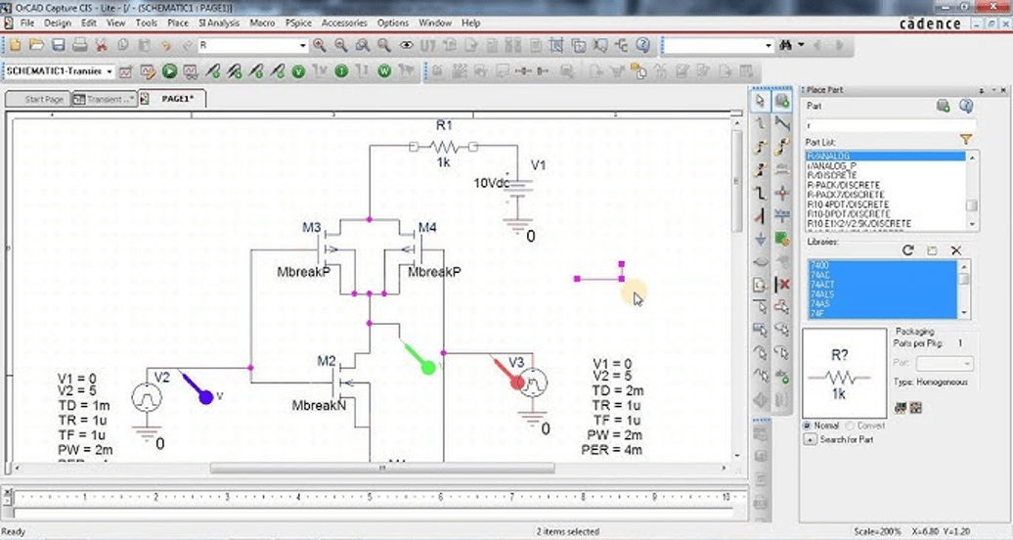Open the Place menu
Viewport: 1013px width, 540px height.
[x=178, y=22]
